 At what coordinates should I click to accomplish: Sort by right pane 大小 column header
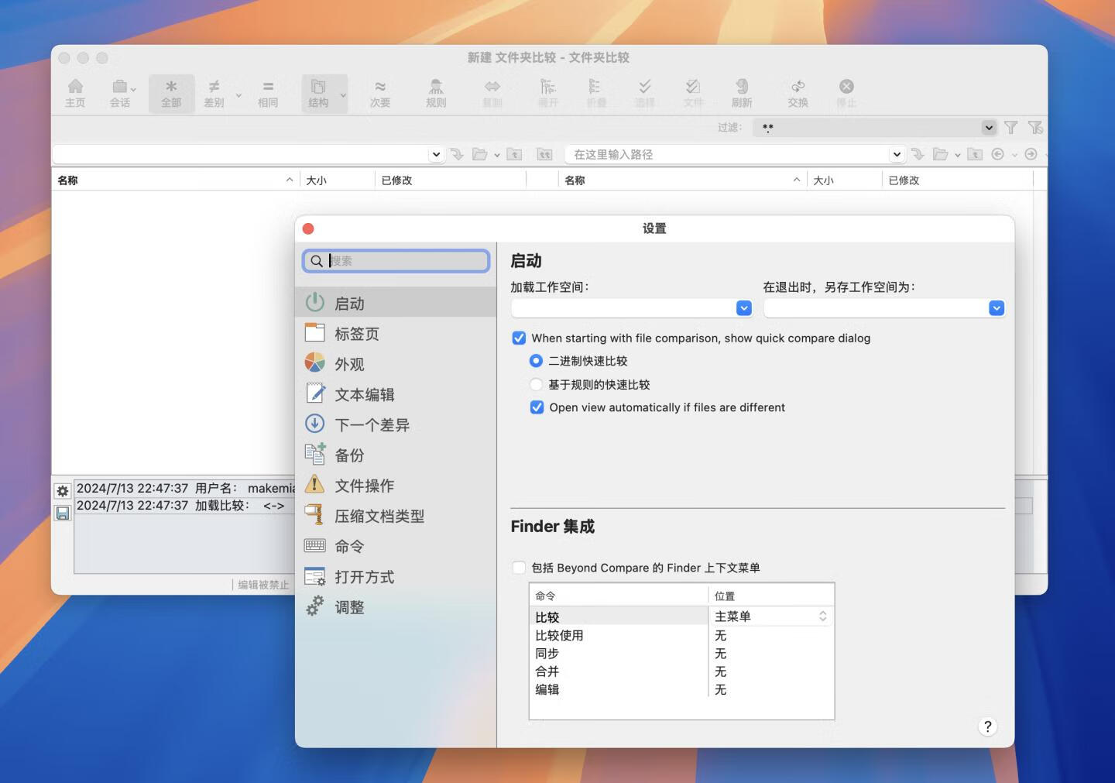tap(844, 180)
